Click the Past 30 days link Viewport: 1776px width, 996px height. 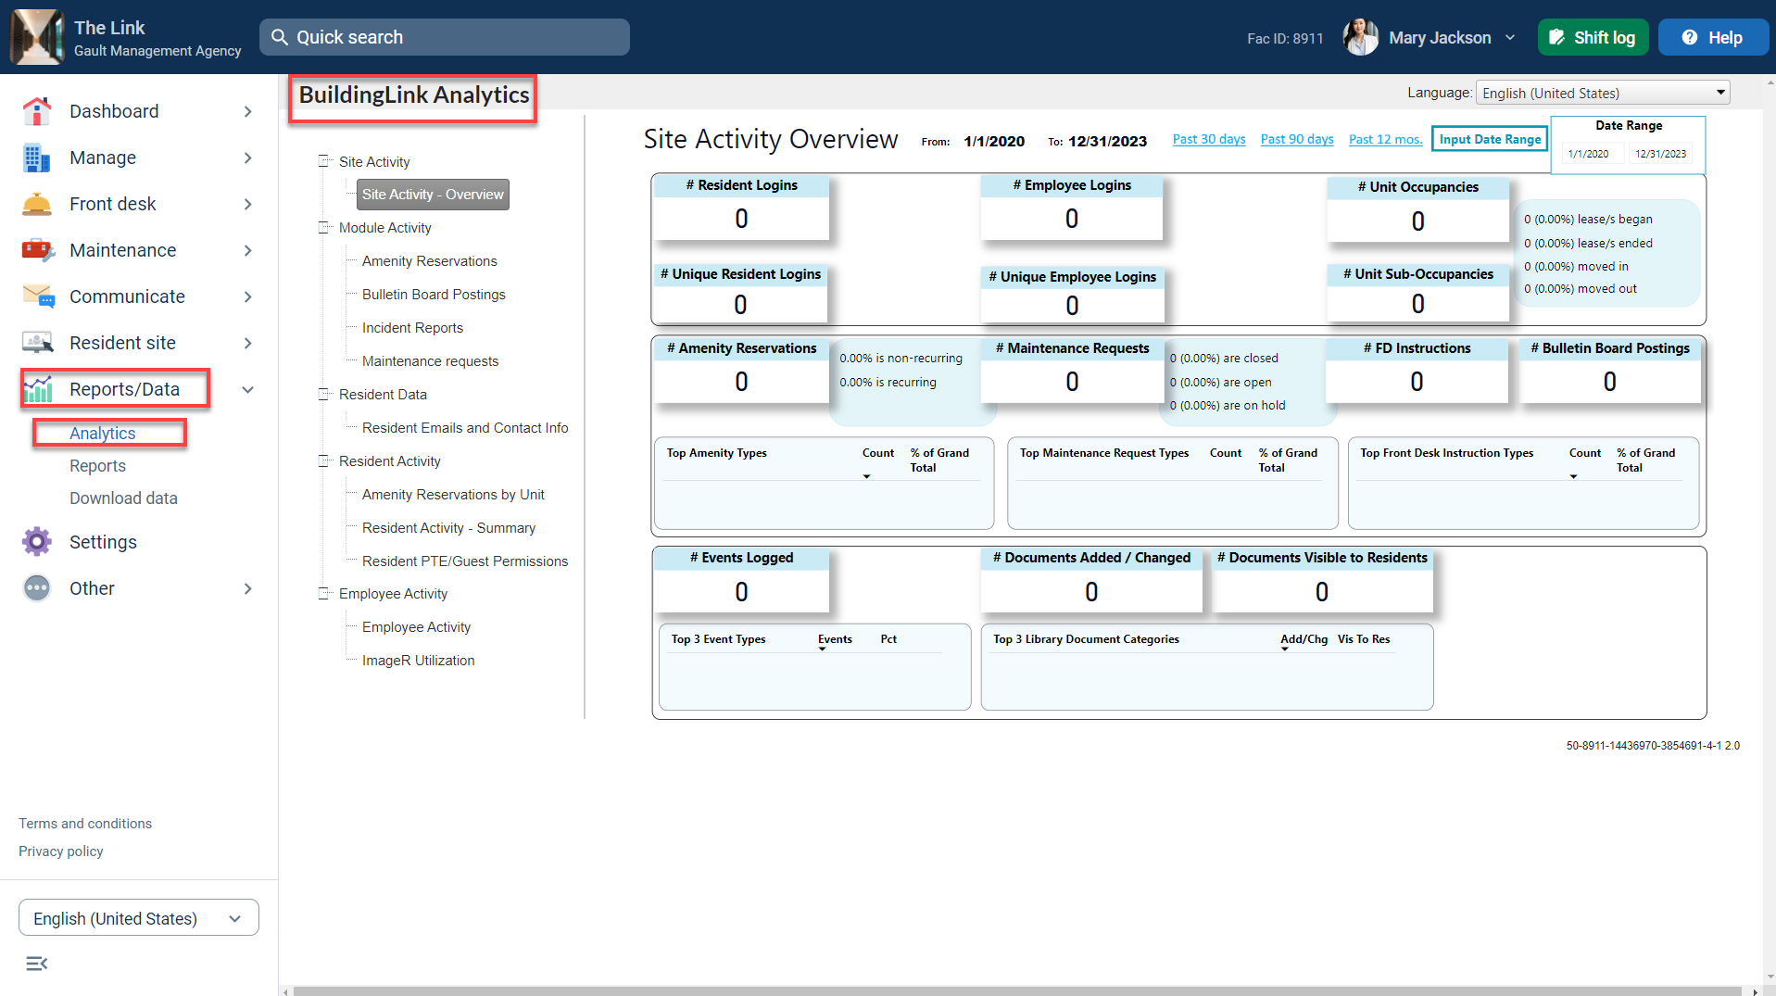click(x=1209, y=139)
